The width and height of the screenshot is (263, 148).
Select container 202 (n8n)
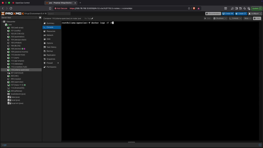point(14,76)
